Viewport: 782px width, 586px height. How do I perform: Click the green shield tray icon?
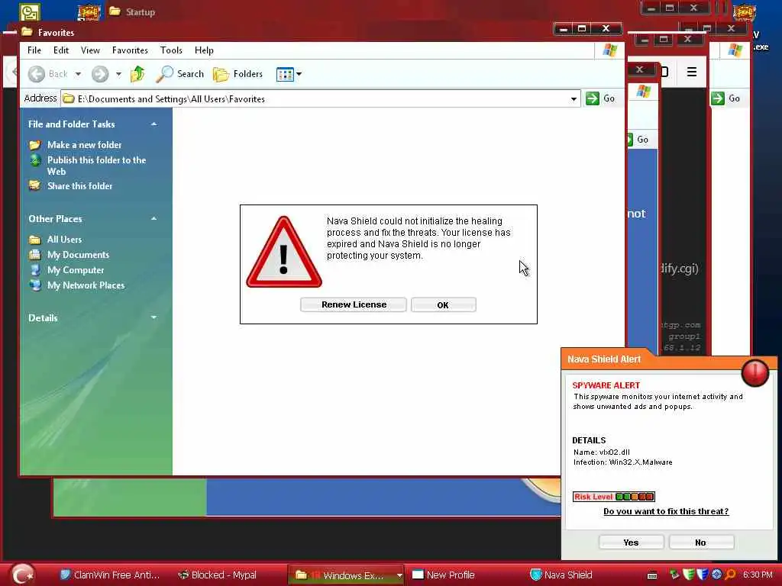(x=688, y=575)
